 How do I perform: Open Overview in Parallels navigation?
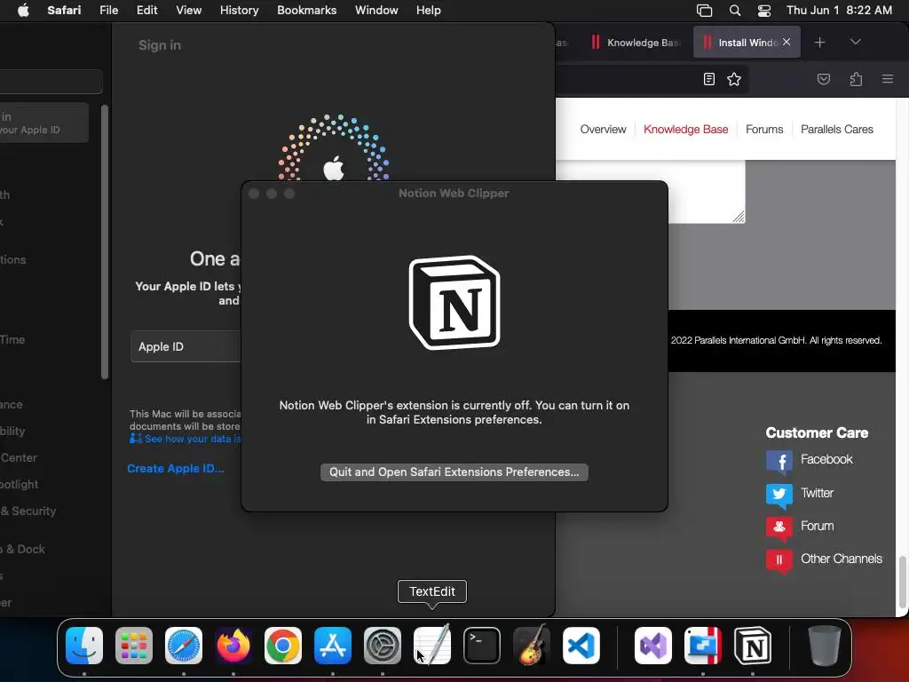click(603, 130)
